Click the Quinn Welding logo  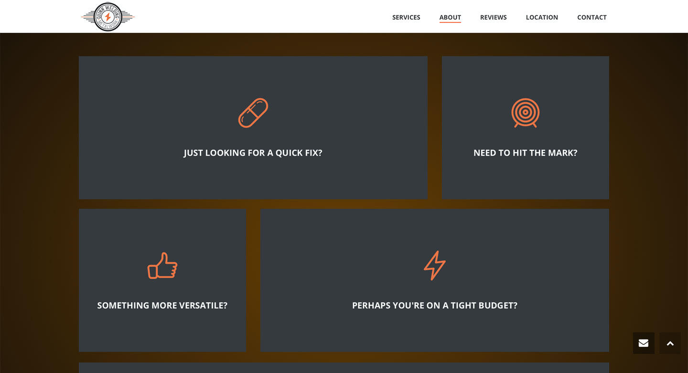pos(108,17)
